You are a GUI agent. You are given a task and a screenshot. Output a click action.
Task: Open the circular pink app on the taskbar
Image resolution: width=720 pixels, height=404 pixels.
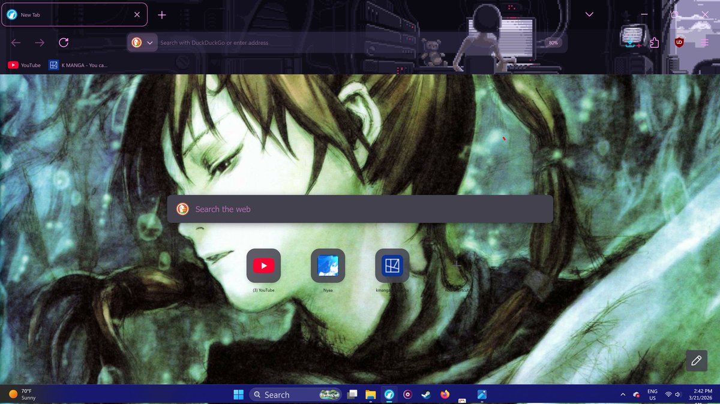tap(408, 394)
